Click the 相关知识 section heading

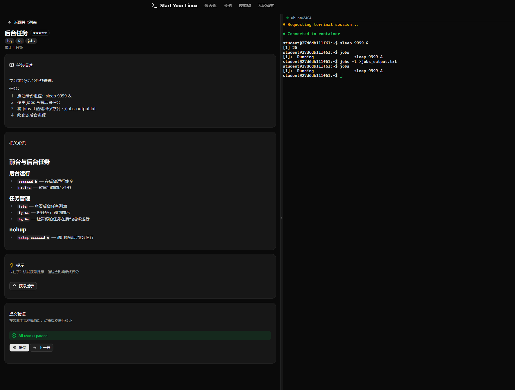click(17, 143)
